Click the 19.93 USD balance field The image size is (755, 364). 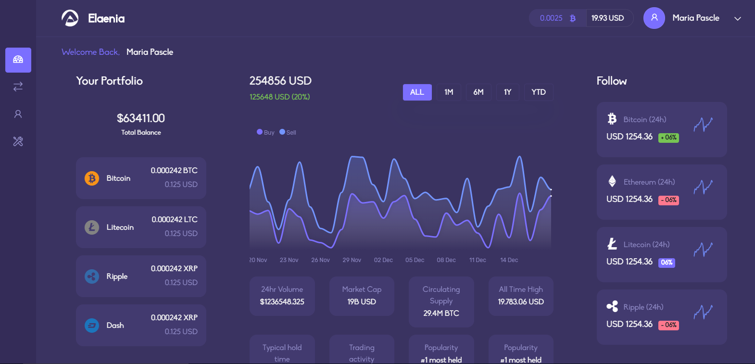coord(608,18)
